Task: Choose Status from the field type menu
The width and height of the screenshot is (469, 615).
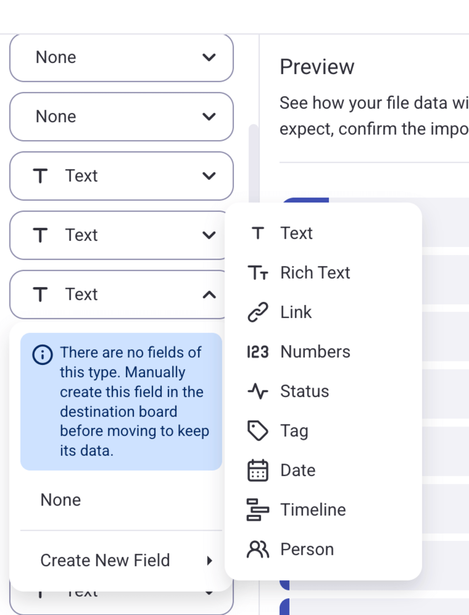Action: tap(304, 391)
